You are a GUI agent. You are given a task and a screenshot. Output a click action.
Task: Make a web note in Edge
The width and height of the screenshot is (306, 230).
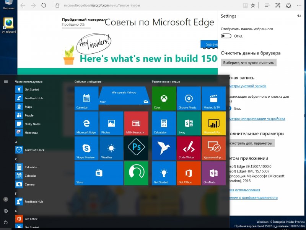[x=278, y=5]
